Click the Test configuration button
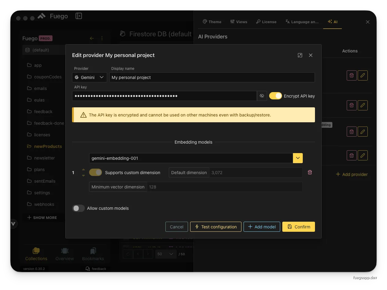 (x=215, y=227)
